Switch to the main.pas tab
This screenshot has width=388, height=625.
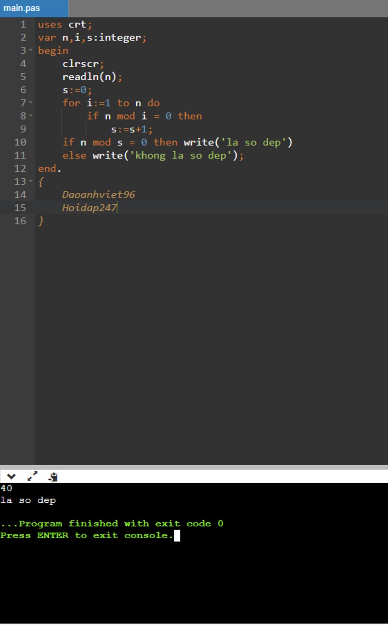point(34,8)
